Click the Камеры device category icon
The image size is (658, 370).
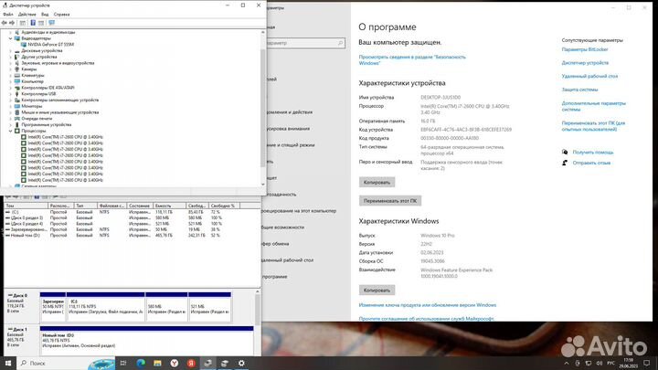tap(17, 69)
